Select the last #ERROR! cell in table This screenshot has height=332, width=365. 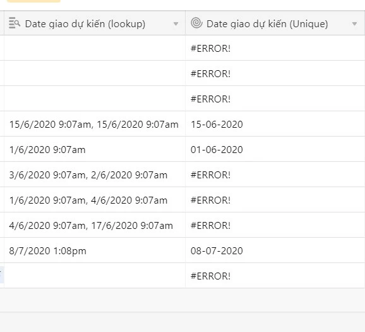(x=275, y=276)
